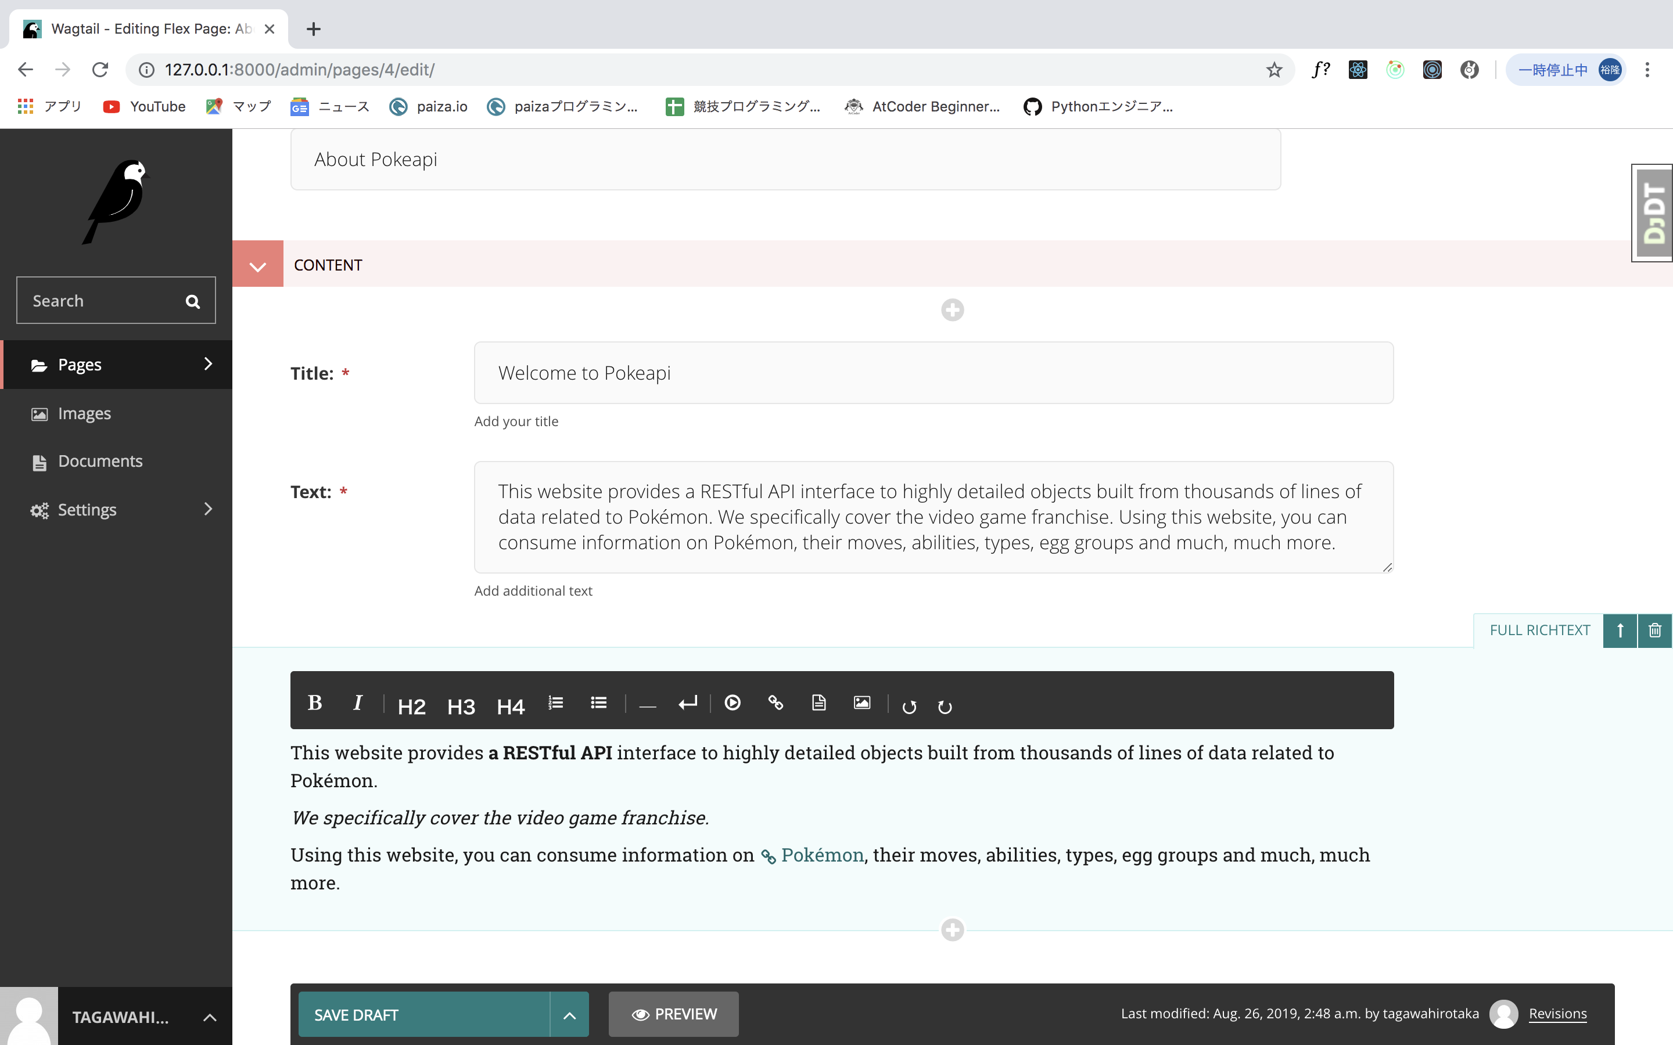The image size is (1673, 1045).
Task: Insert a numbered list
Action: pyautogui.click(x=556, y=703)
